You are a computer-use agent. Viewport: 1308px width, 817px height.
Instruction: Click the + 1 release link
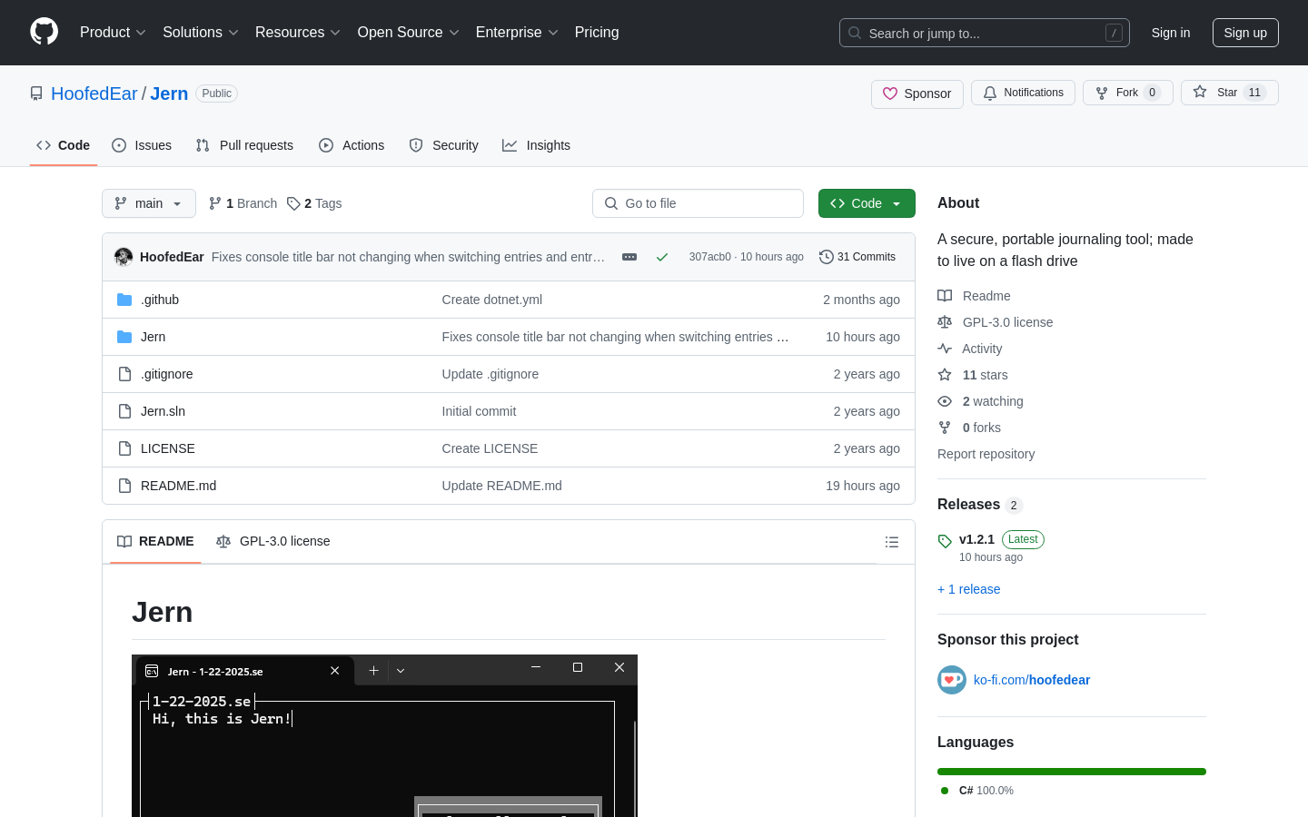click(968, 589)
